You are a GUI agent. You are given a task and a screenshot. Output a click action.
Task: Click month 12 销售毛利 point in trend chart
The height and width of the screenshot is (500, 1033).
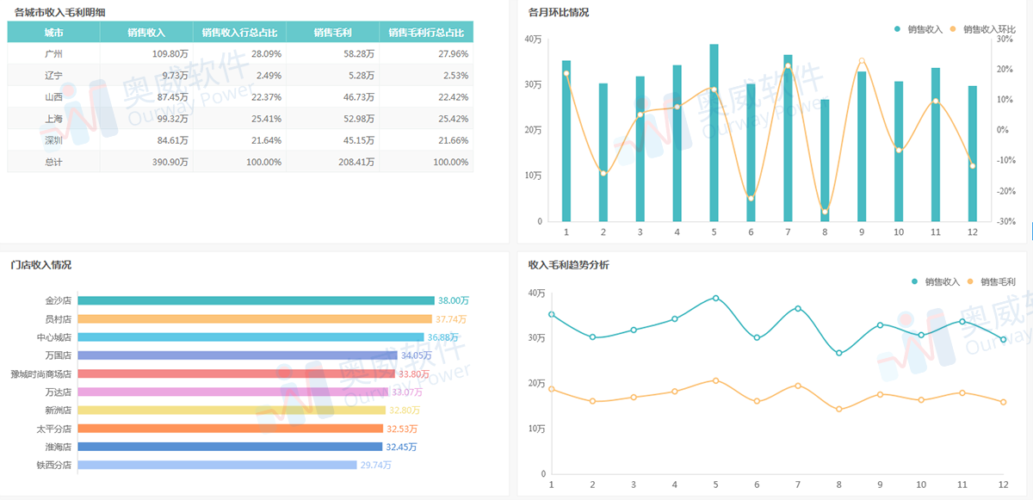(x=1003, y=402)
